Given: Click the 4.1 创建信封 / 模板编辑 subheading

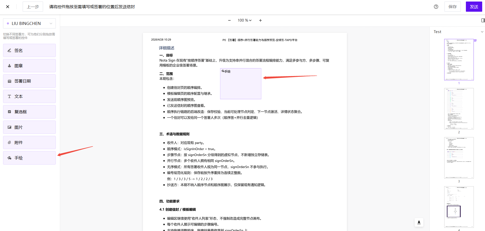Looking at the screenshot, I should click(178, 209).
